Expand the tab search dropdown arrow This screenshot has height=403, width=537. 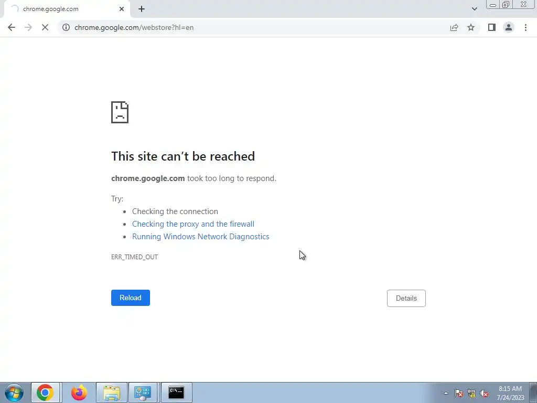pyautogui.click(x=474, y=9)
